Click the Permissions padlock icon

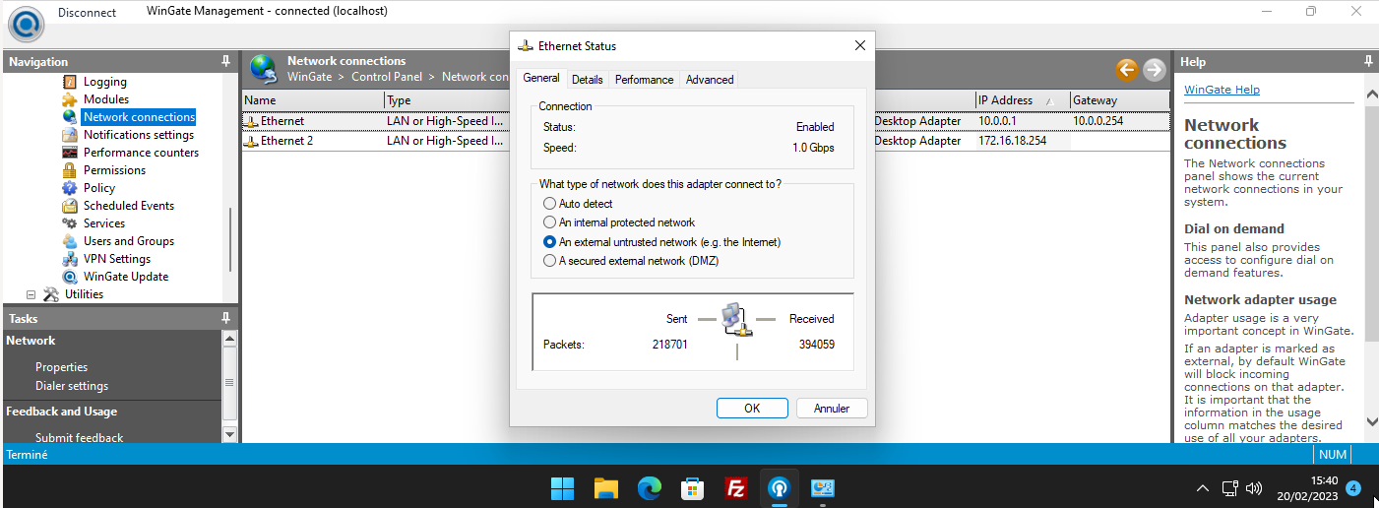coord(70,170)
